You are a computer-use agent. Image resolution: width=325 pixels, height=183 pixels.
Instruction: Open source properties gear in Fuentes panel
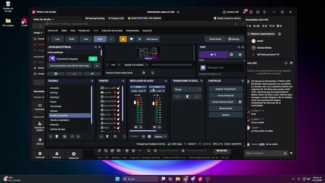point(115,136)
